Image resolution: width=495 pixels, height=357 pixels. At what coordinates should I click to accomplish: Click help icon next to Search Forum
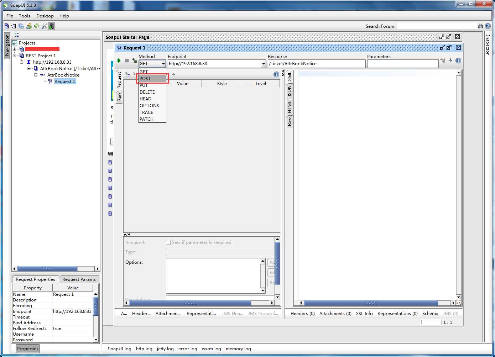click(488, 26)
